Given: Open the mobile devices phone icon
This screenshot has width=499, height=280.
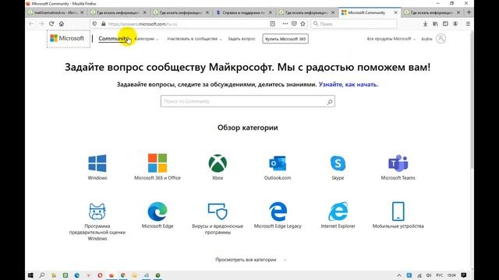Looking at the screenshot, I should pyautogui.click(x=398, y=212).
